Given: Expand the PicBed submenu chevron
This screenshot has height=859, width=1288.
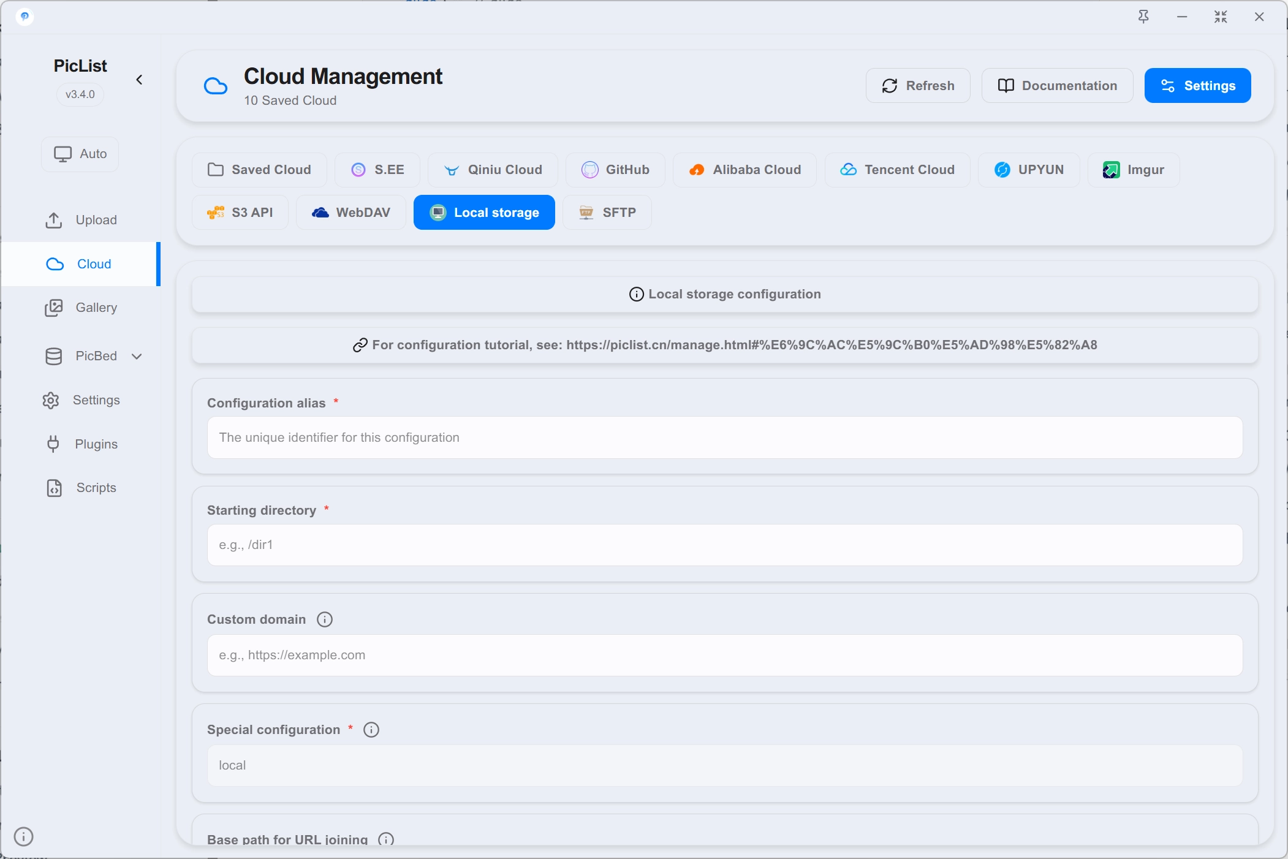Looking at the screenshot, I should coord(137,356).
